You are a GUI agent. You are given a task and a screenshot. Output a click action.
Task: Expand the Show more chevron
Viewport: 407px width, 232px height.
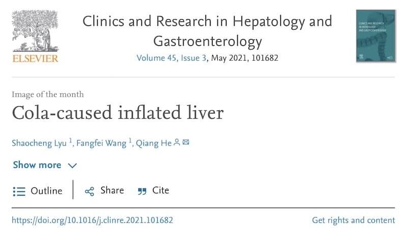point(72,165)
